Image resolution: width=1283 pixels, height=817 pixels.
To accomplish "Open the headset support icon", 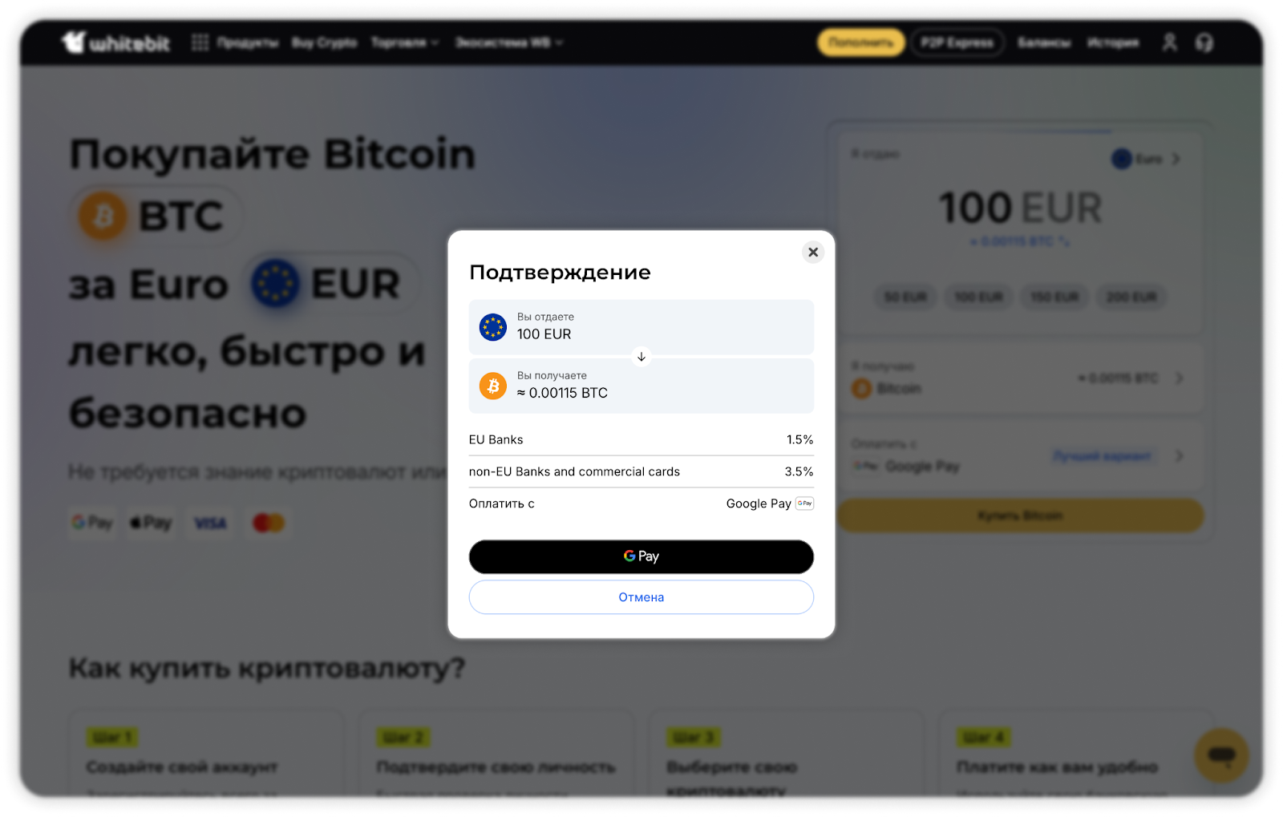I will point(1204,42).
